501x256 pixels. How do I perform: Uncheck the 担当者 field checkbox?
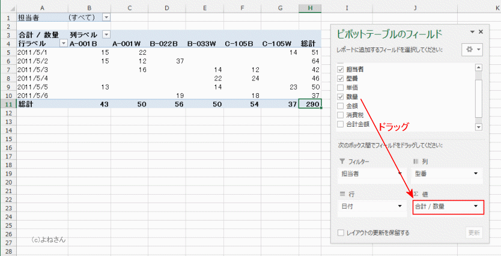[341, 70]
